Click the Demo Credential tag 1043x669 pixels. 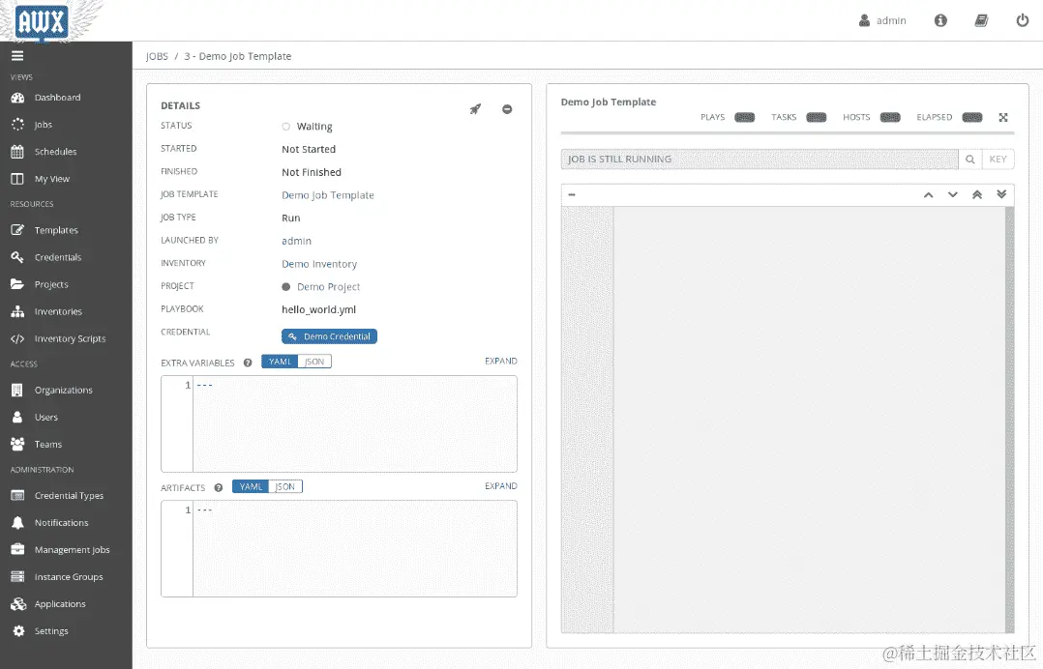(x=329, y=336)
